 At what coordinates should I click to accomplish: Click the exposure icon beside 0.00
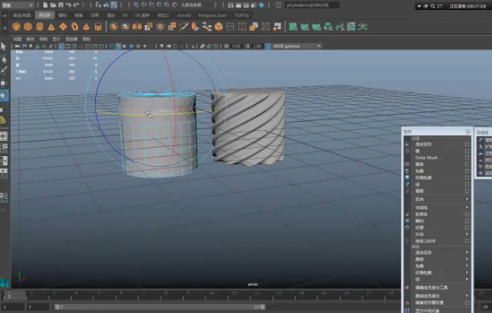pos(226,46)
